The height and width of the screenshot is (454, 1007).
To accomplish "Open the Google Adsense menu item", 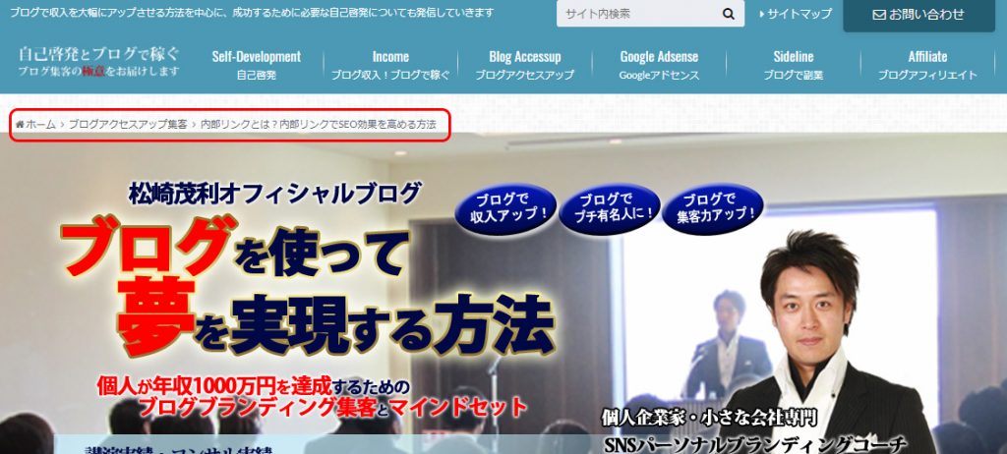I will pos(659,64).
